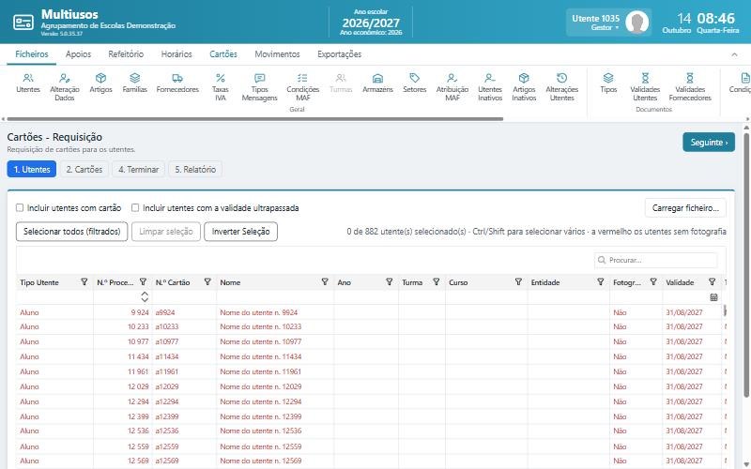This screenshot has height=469, width=751.
Task: Open the Apoios ribbon tab
Action: [x=78, y=54]
